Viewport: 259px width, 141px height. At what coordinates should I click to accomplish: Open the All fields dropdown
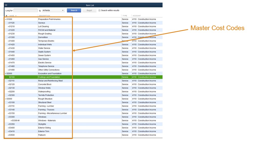pyautogui.click(x=53, y=10)
